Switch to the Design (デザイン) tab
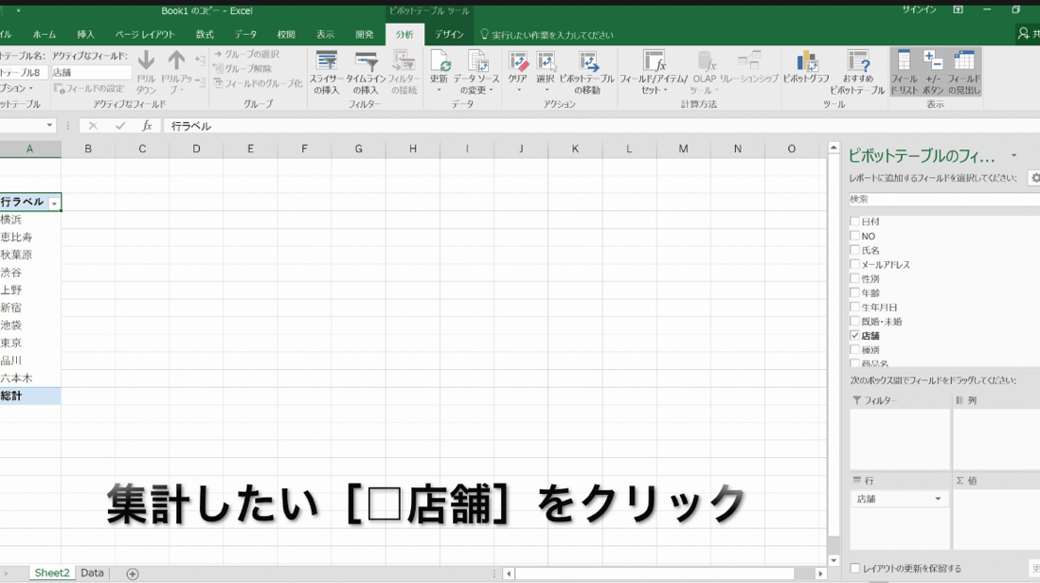 click(x=449, y=34)
